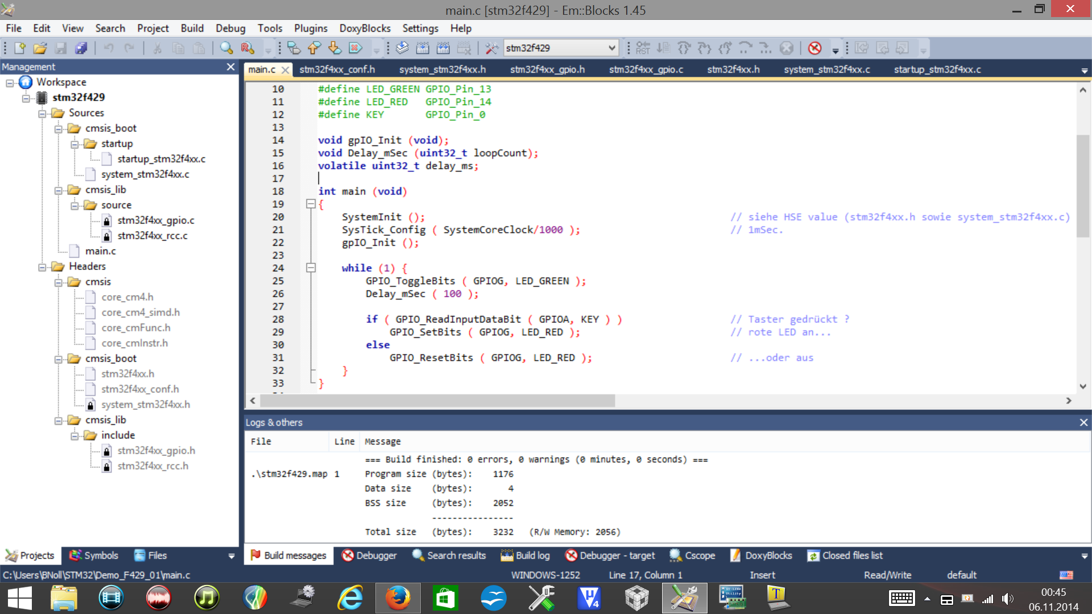Viewport: 1092px width, 614px height.
Task: Collapse the startup folder under cmsis_boot
Action: [x=75, y=144]
